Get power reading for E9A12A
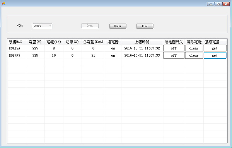 [x=215, y=48]
